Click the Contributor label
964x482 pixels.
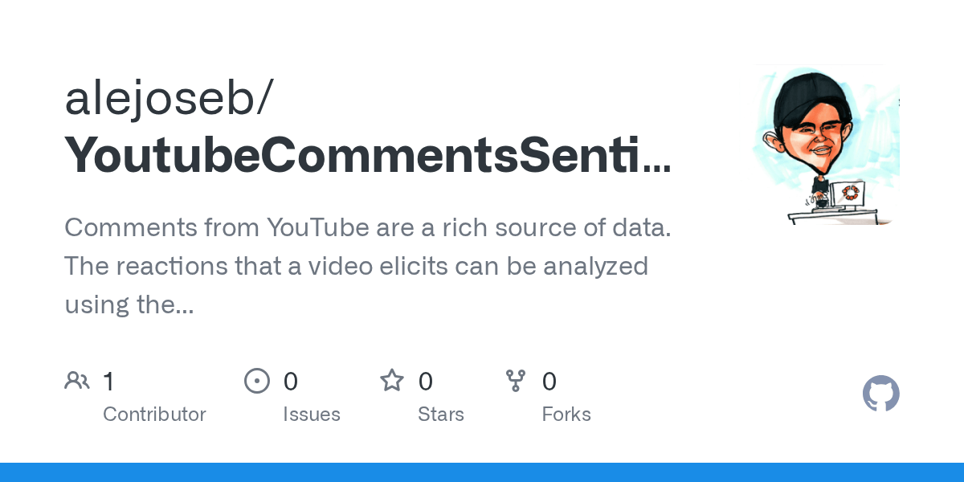coord(154,415)
